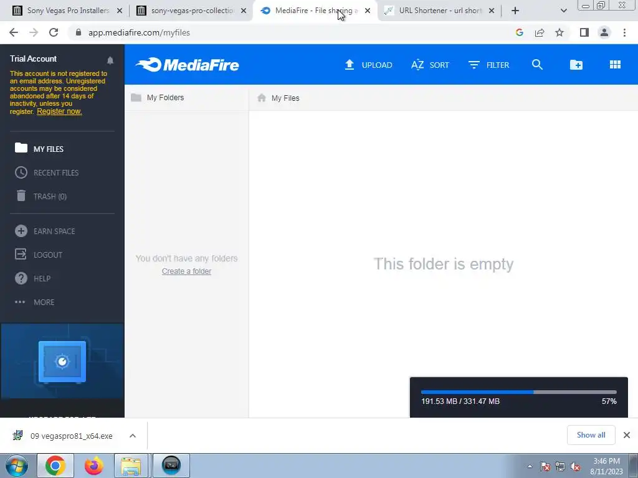Open Windows Explorer from taskbar
638x478 pixels.
[131, 466]
